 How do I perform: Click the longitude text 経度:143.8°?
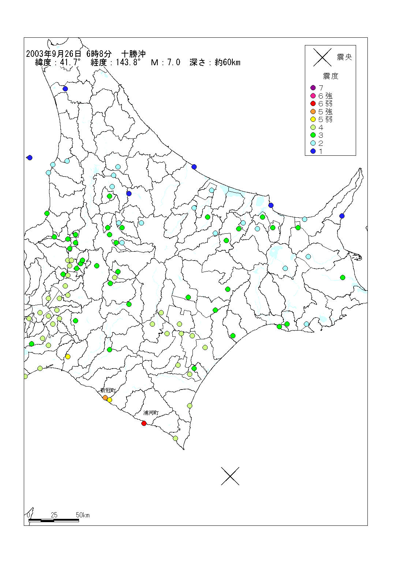(x=116, y=62)
